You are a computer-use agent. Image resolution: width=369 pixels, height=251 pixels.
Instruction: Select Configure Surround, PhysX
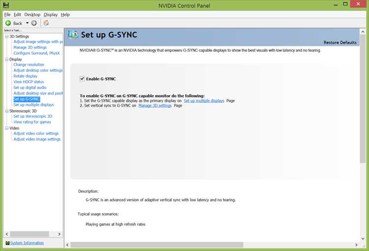pos(36,53)
